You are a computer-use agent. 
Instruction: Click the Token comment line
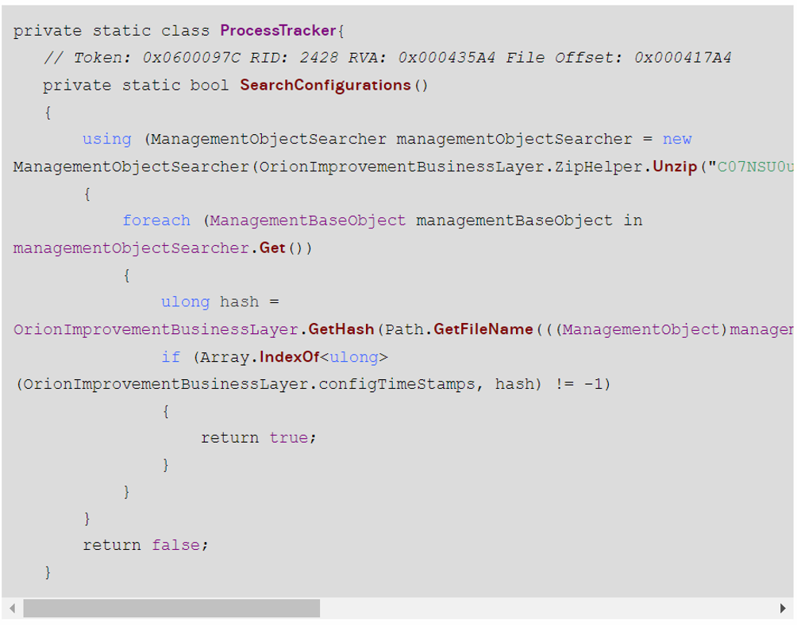pyautogui.click(x=387, y=58)
